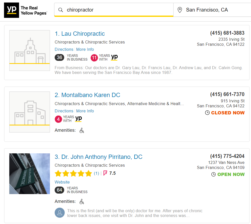Open the Lau Chiropractic listing title

tap(80, 34)
